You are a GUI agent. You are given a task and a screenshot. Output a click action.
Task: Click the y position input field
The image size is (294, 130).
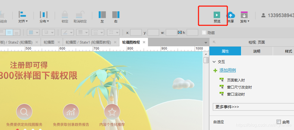click(x=153, y=32)
